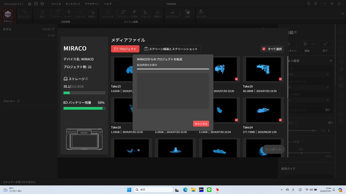The width and height of the screenshot is (346, 194).
Task: Click the open folder icon in title bar
Action: (42, 4)
